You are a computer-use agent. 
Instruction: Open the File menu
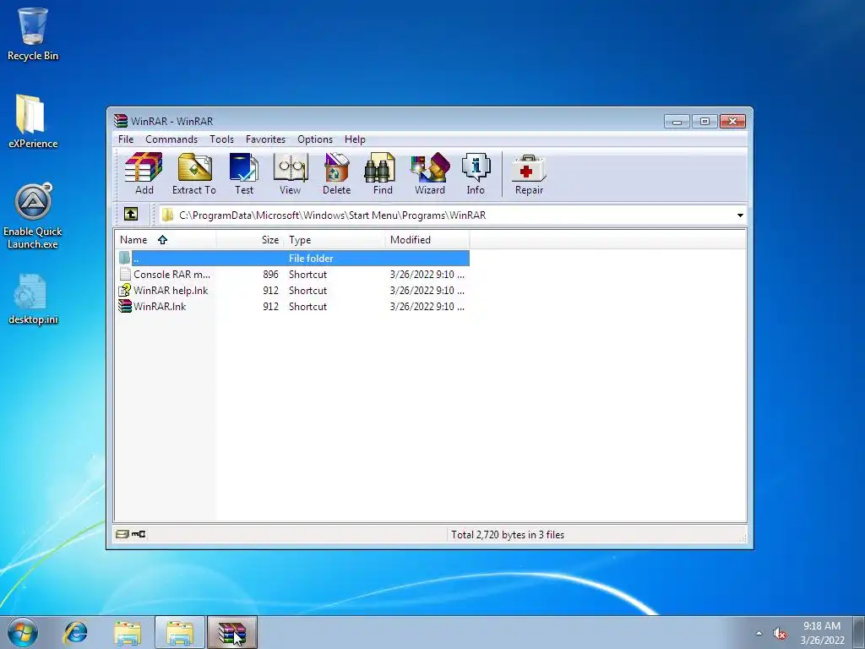coord(126,139)
